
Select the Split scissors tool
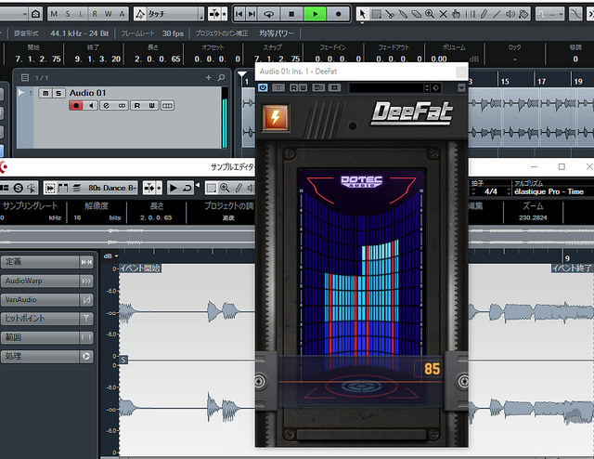[390, 15]
